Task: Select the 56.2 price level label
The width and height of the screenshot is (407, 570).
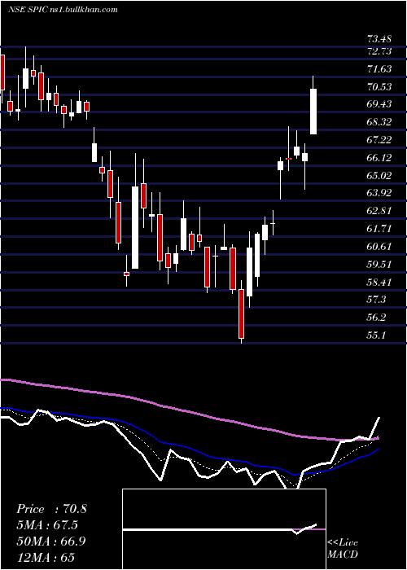Action: tap(376, 317)
